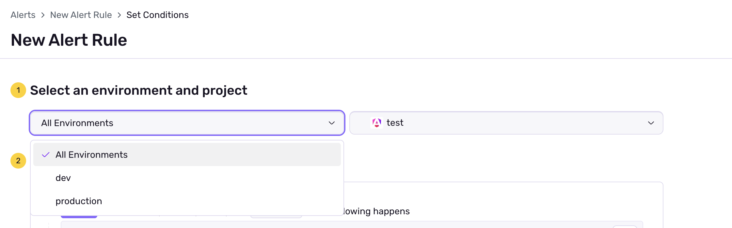The height and width of the screenshot is (228, 732).
Task: Click the yellow step 2 badge
Action: [x=18, y=161]
